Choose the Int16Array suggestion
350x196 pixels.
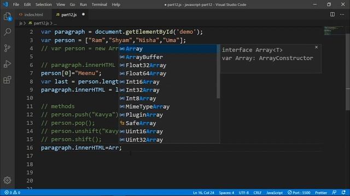click(168, 82)
